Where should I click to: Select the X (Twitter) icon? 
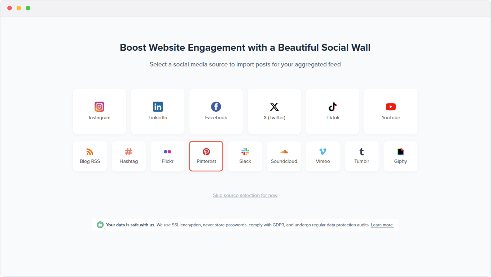coord(274,107)
